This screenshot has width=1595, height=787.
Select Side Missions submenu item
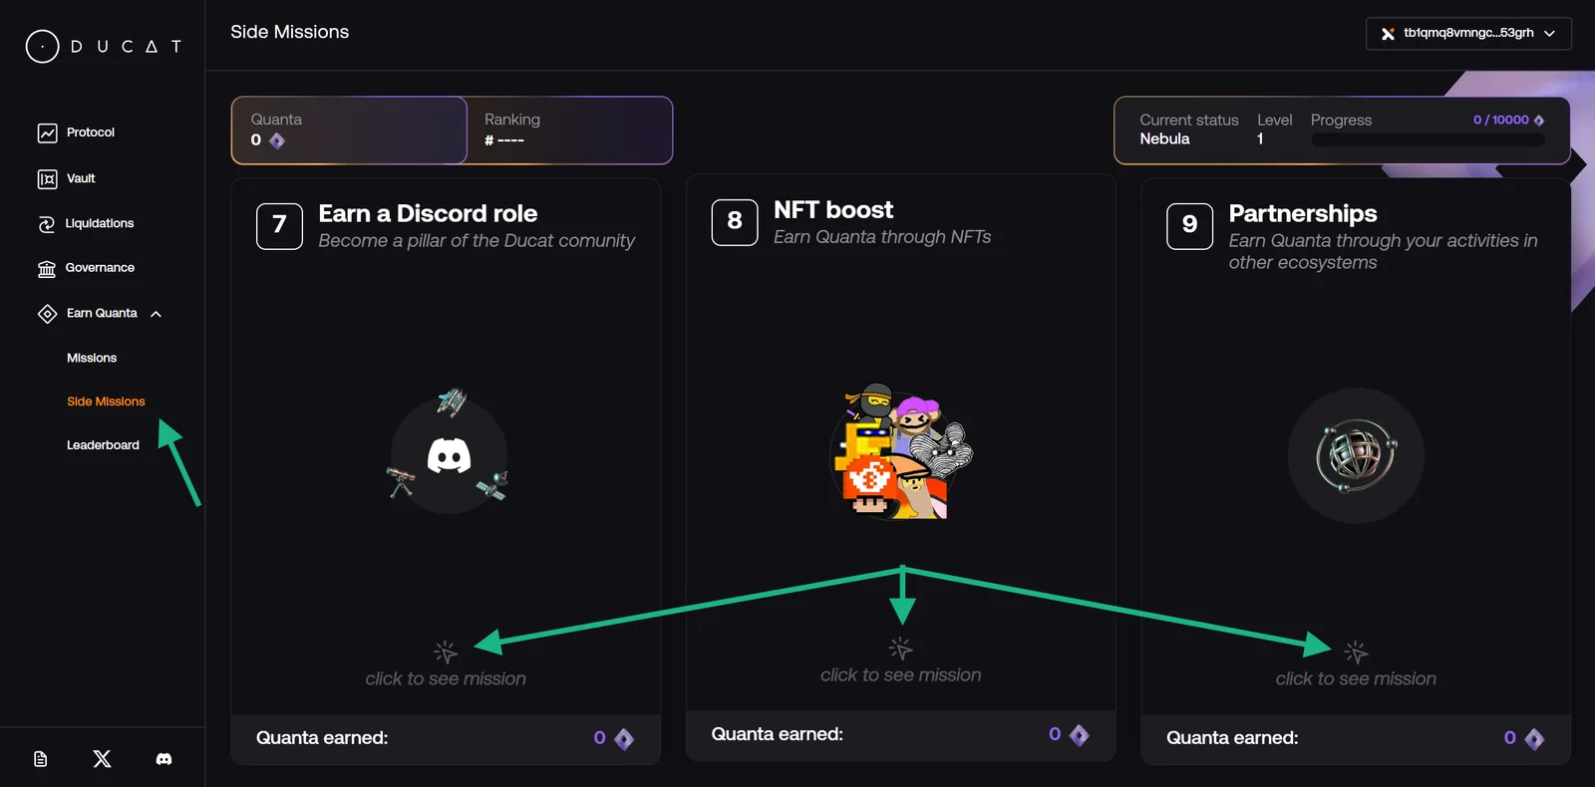click(x=106, y=401)
